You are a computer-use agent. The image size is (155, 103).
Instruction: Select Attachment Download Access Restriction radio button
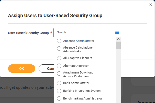[x=59, y=73]
